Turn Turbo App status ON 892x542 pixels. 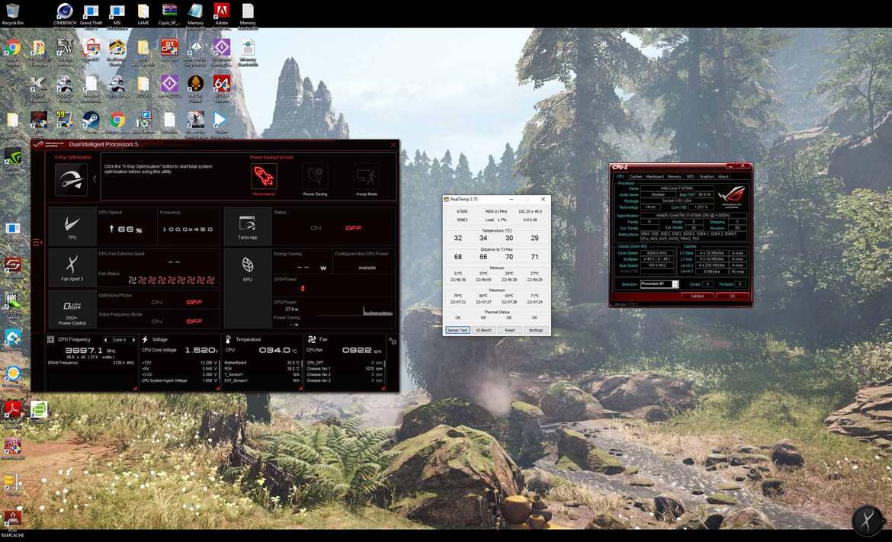[x=316, y=228]
